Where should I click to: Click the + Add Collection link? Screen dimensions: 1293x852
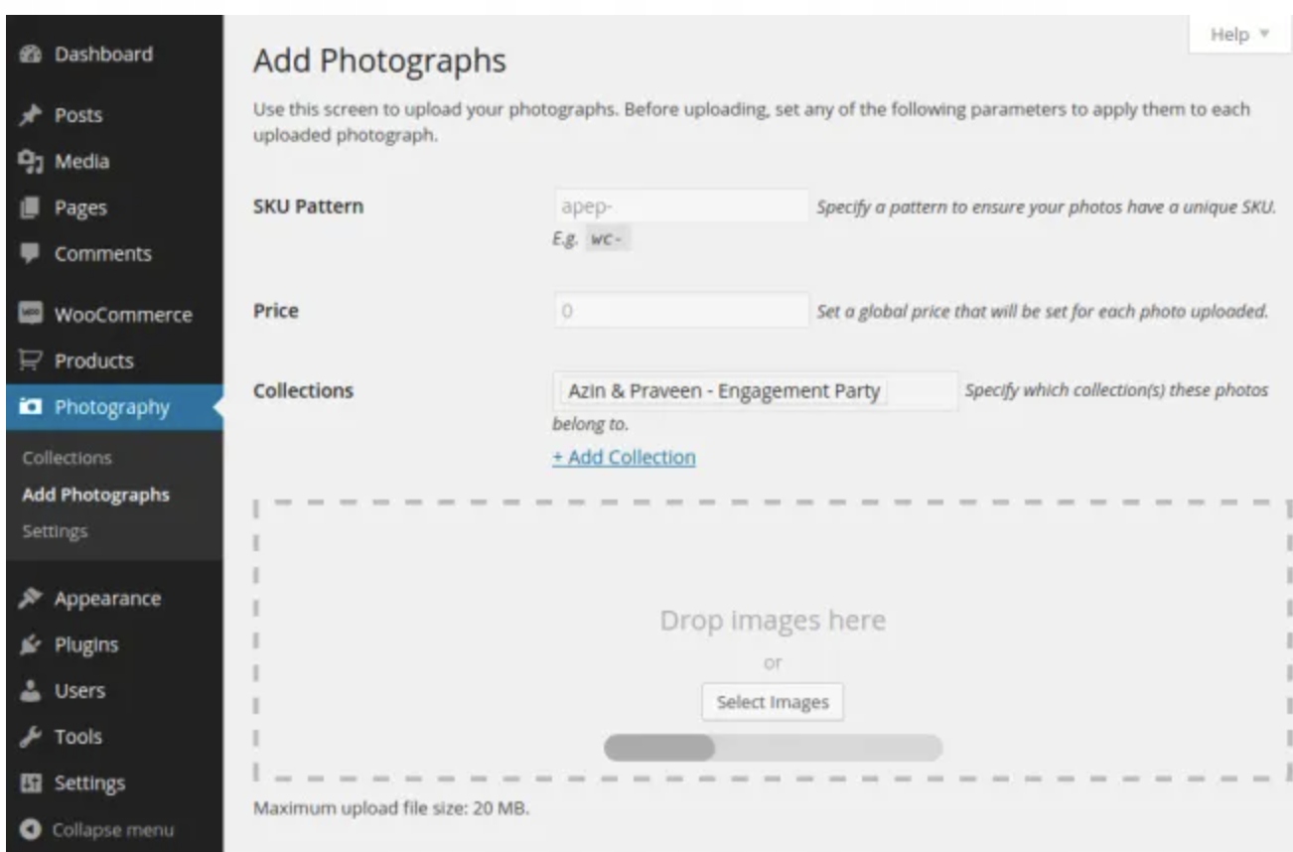tap(624, 458)
